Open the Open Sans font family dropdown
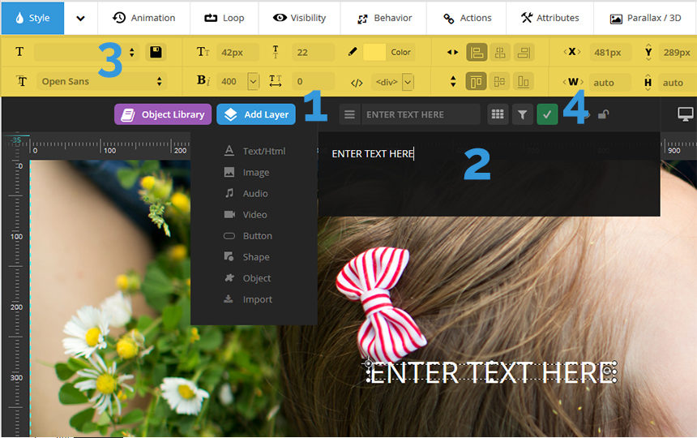This screenshot has width=697, height=438. tap(102, 81)
